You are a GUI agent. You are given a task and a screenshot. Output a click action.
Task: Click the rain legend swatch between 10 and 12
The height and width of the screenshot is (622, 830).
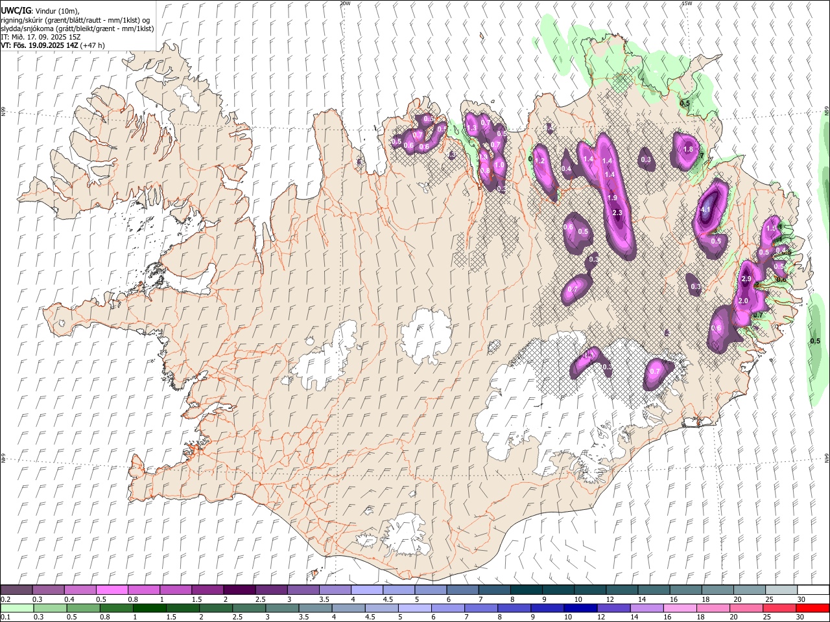coord(581,608)
